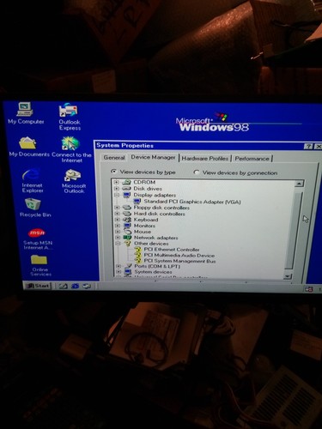This screenshot has width=322, height=429.
Task: Collapse the Display adapters tree node
Action: 117,195
